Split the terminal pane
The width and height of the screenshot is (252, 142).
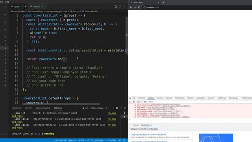point(113,108)
